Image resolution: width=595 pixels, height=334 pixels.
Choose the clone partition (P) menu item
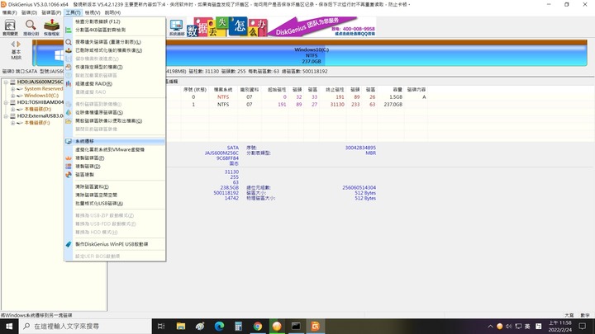[x=115, y=158]
